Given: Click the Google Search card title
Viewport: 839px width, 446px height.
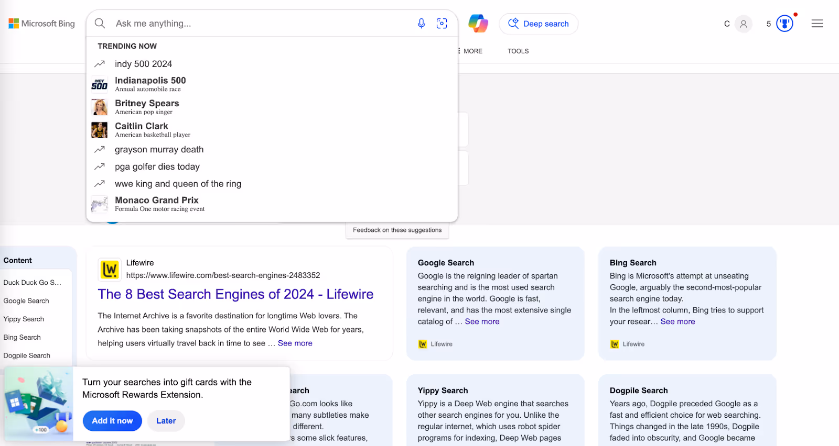Looking at the screenshot, I should 446,263.
